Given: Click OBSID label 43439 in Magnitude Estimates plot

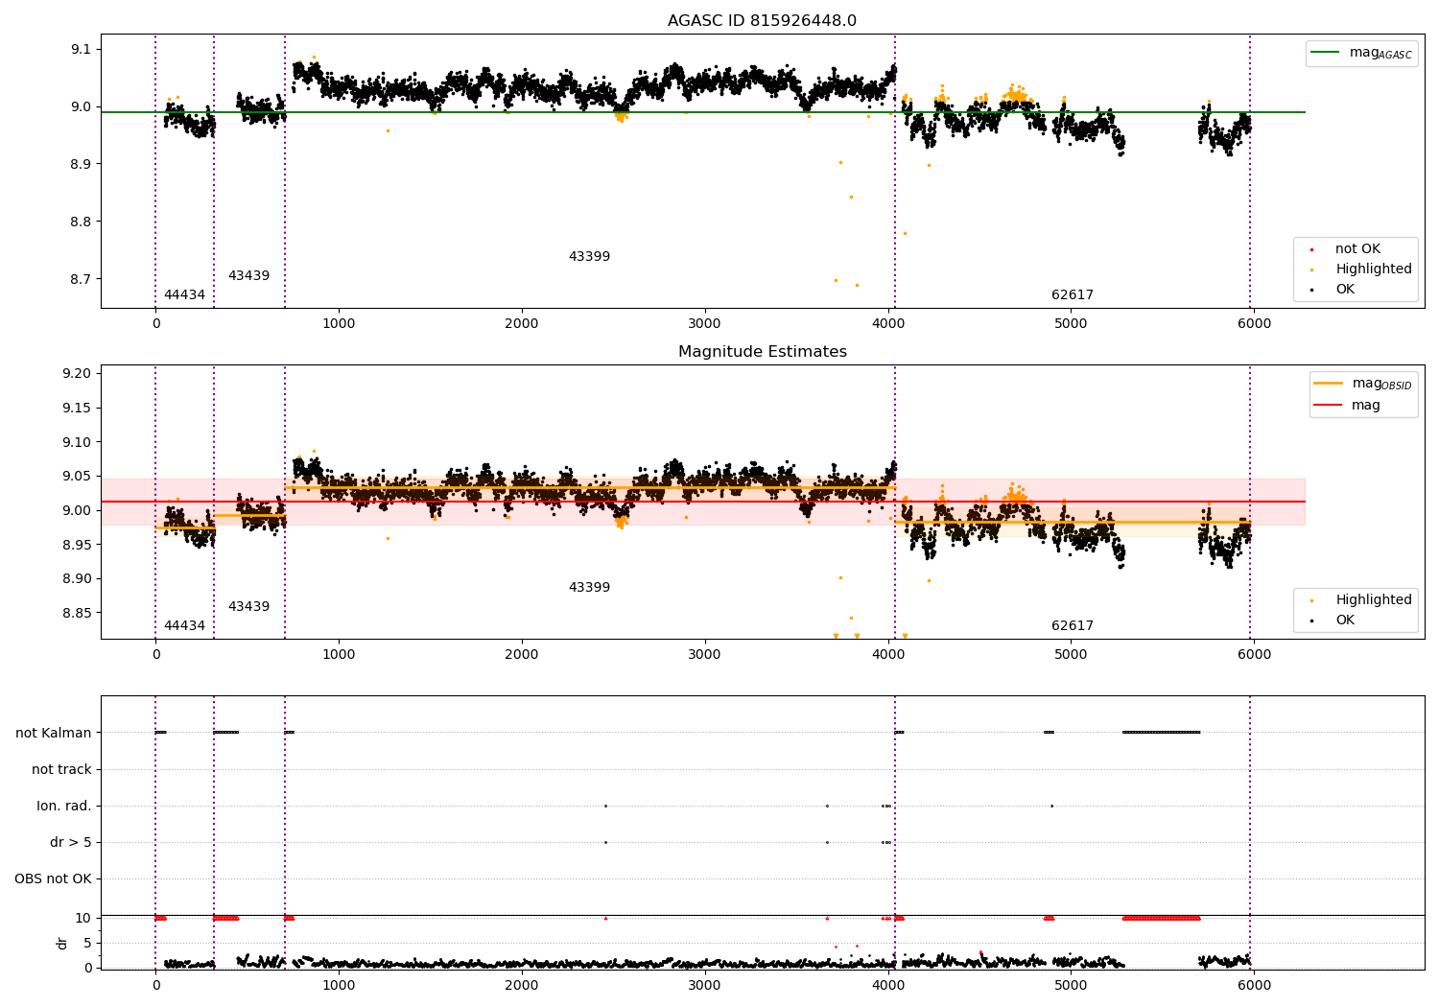Looking at the screenshot, I should point(248,607).
